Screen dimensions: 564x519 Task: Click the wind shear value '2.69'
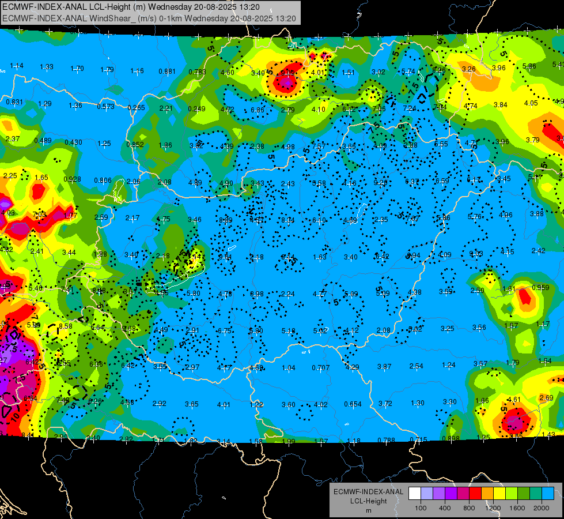(x=546, y=398)
